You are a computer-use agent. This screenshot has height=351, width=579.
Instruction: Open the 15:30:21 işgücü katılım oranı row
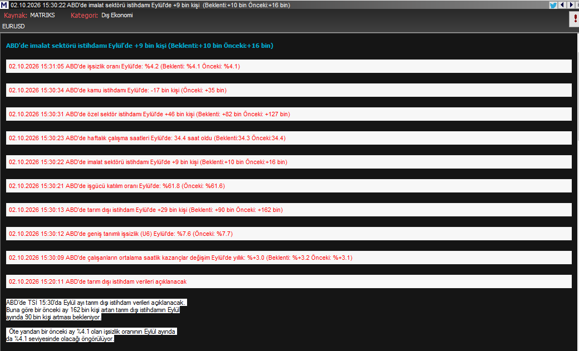click(289, 186)
